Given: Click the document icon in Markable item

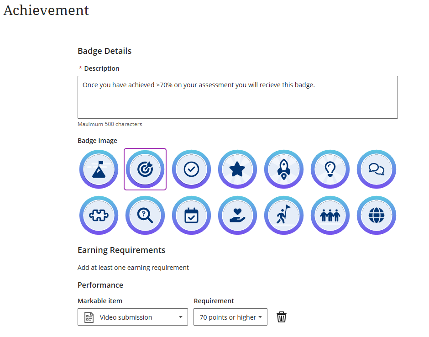Looking at the screenshot, I should pos(89,317).
